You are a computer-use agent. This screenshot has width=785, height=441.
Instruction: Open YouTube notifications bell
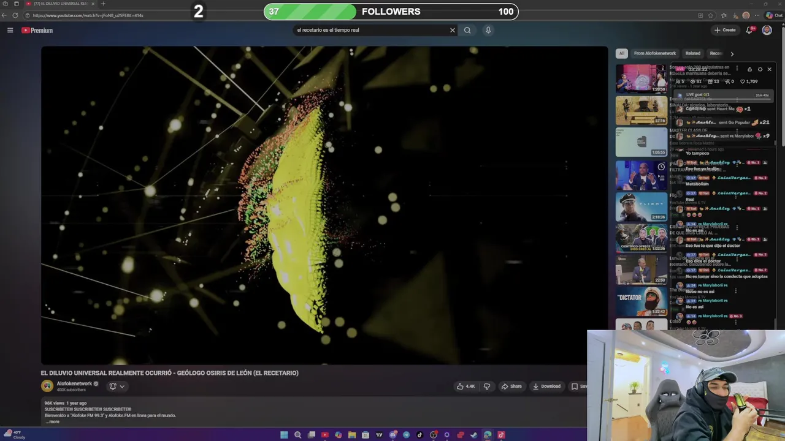point(749,30)
